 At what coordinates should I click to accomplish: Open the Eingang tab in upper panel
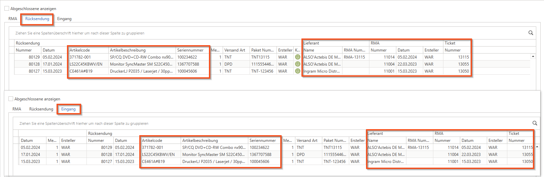pos(64,19)
